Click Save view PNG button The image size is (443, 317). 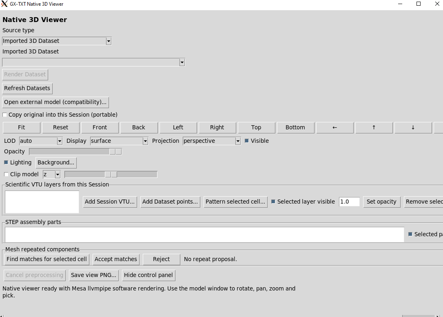click(x=93, y=275)
